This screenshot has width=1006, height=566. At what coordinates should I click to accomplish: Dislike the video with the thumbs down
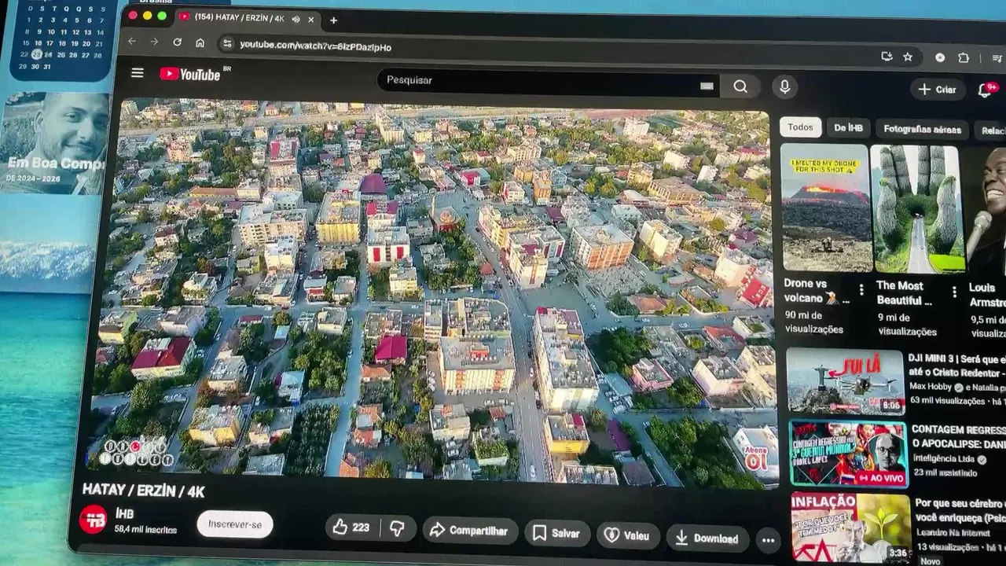tap(398, 528)
